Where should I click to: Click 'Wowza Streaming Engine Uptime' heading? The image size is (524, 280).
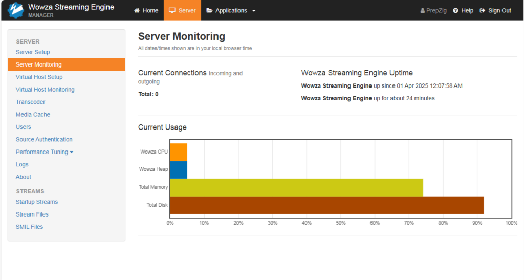pos(357,73)
